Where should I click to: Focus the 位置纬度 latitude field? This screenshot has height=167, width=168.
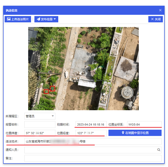tap(40, 133)
